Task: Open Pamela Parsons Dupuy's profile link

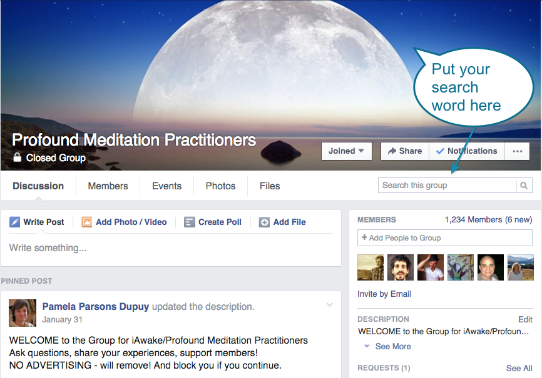Action: [x=95, y=307]
